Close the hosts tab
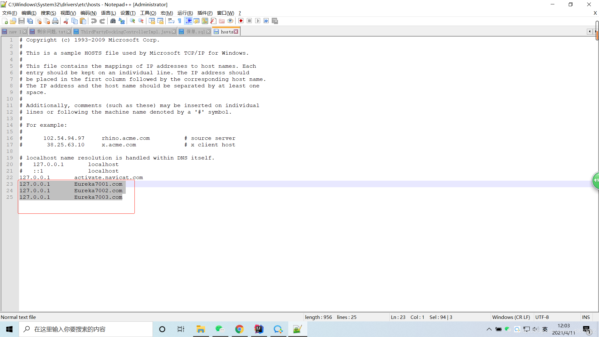This screenshot has width=599, height=337. point(236,32)
